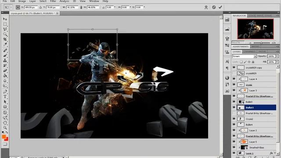The width and height of the screenshot is (281, 158).
Task: Open the Info panel icon
Action: pos(227,78)
